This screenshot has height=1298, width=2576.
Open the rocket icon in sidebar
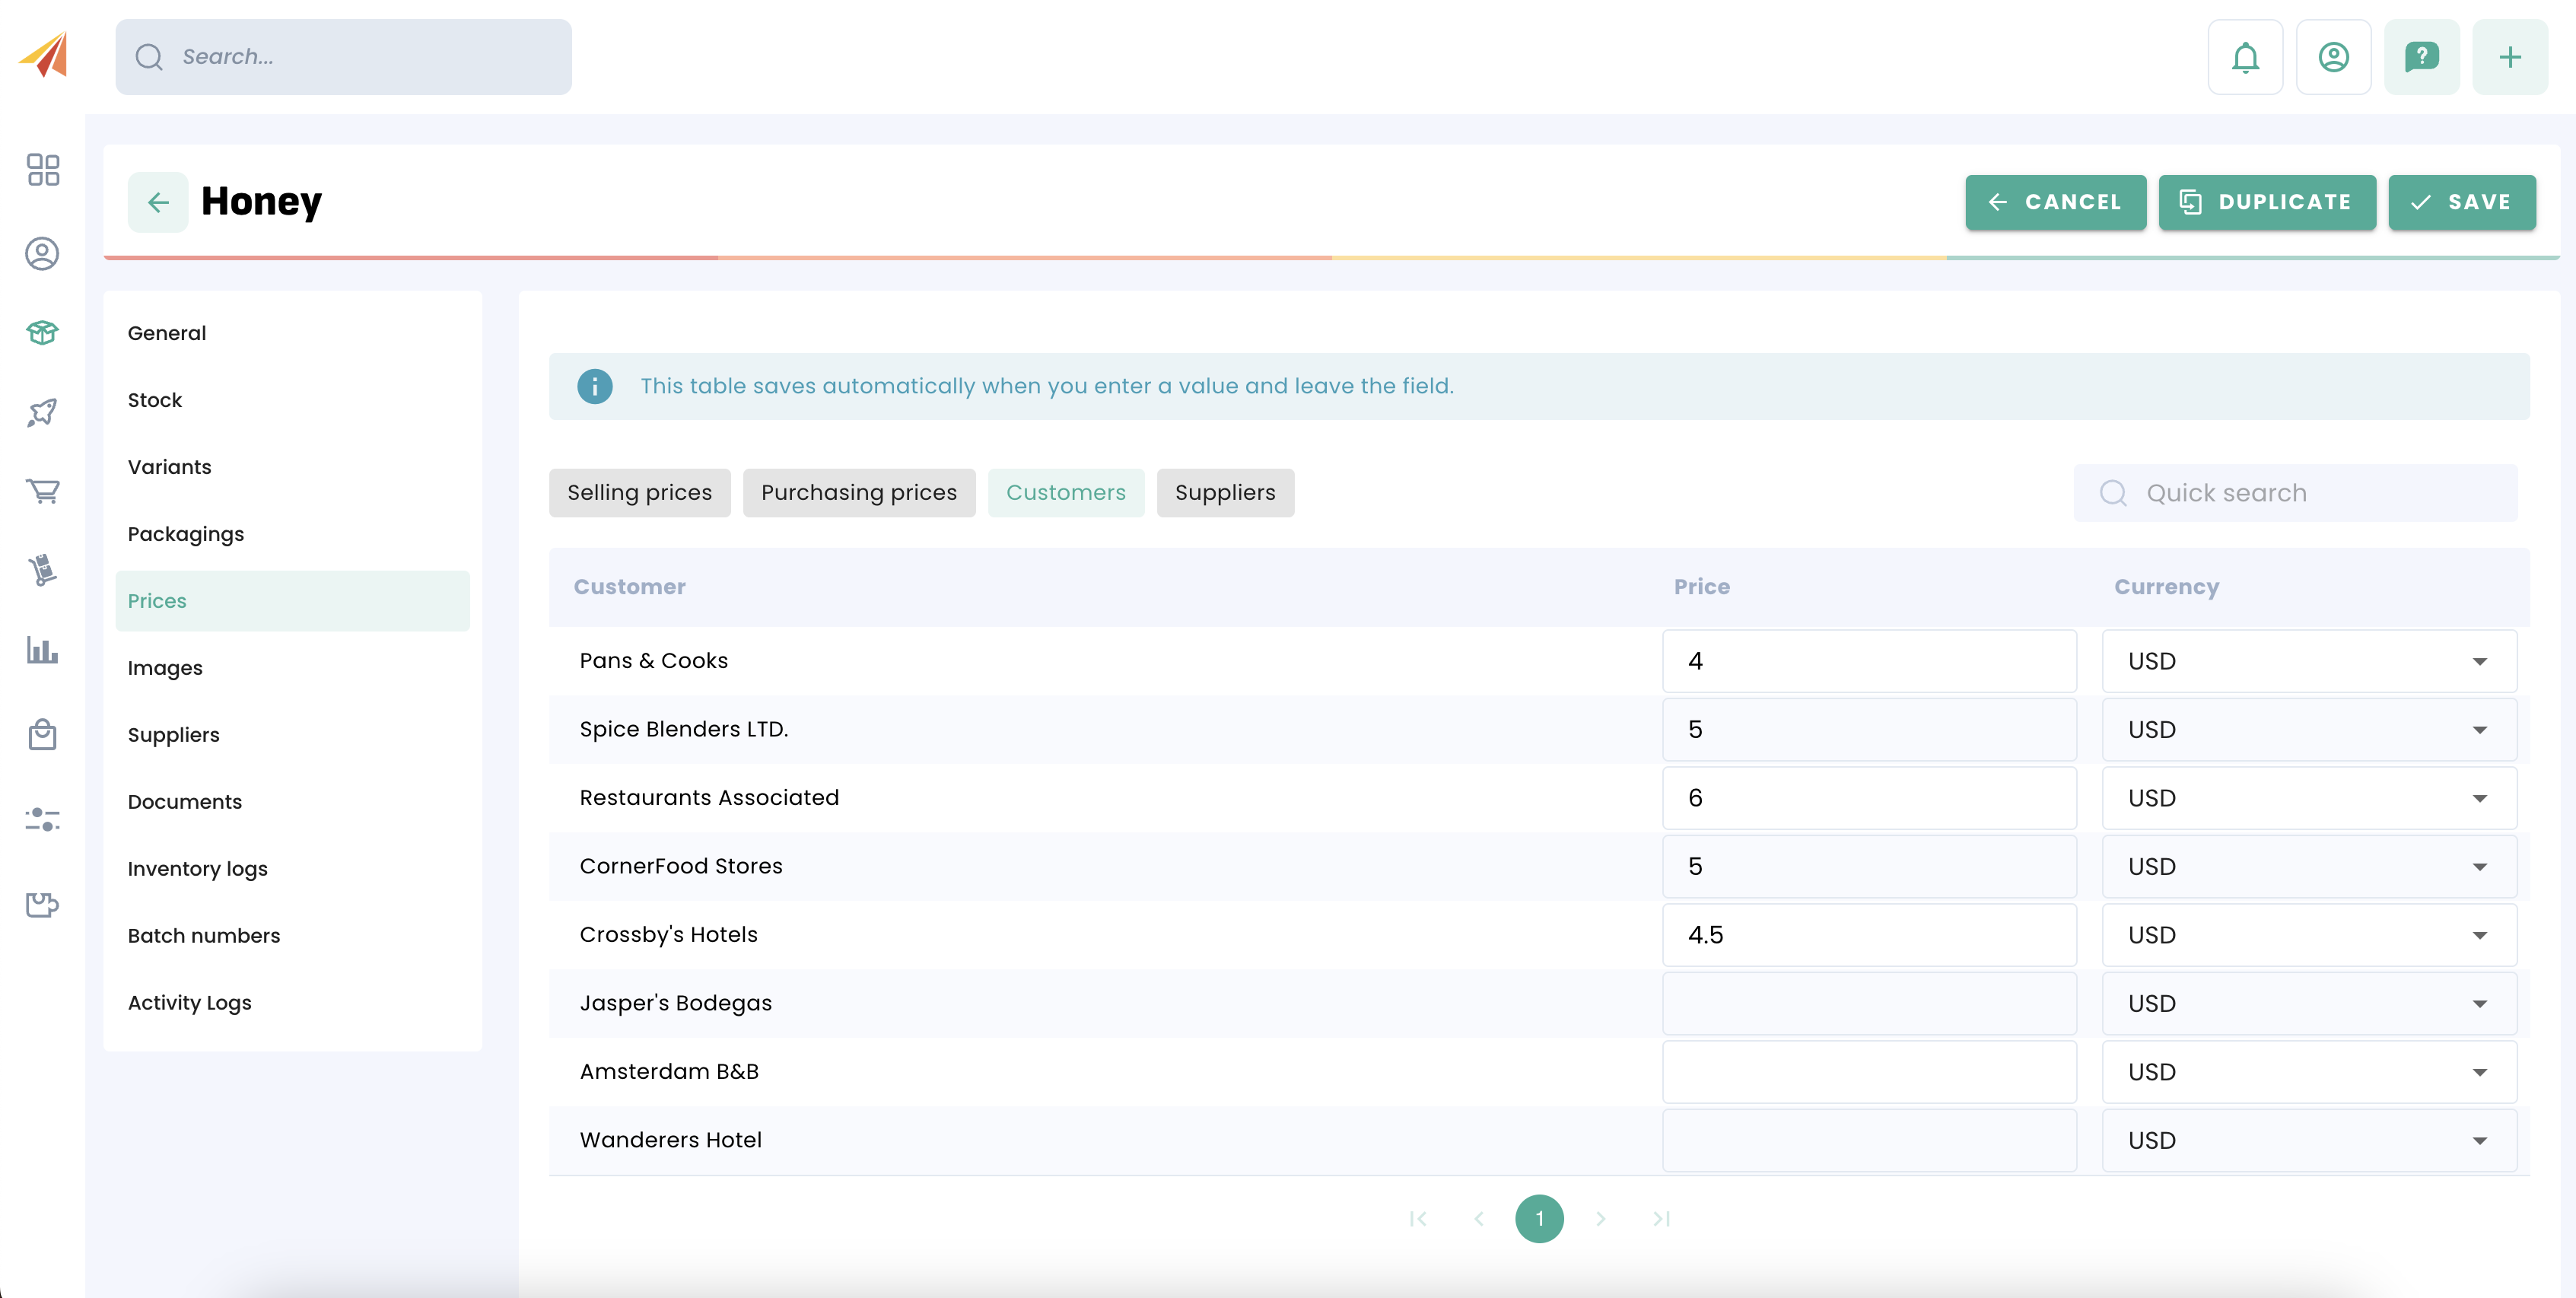click(43, 412)
